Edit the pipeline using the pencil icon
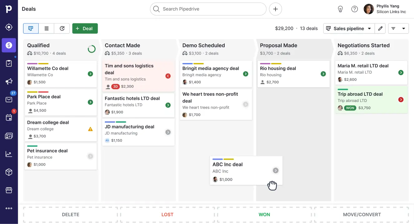The height and width of the screenshot is (224, 414). pos(380,28)
